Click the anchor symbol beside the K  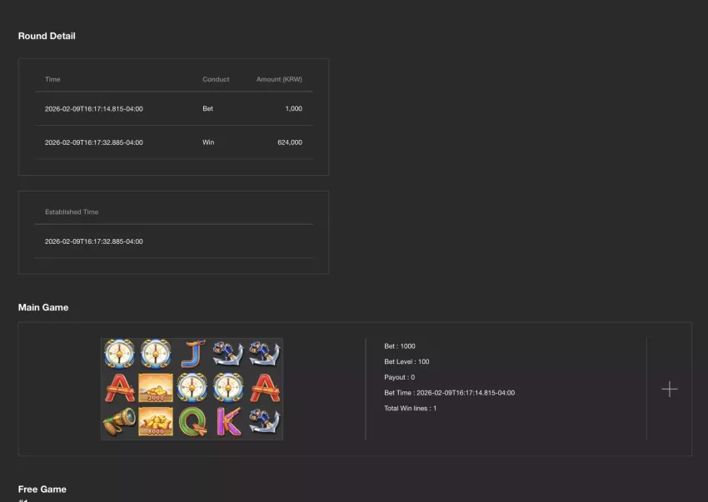pyautogui.click(x=265, y=421)
